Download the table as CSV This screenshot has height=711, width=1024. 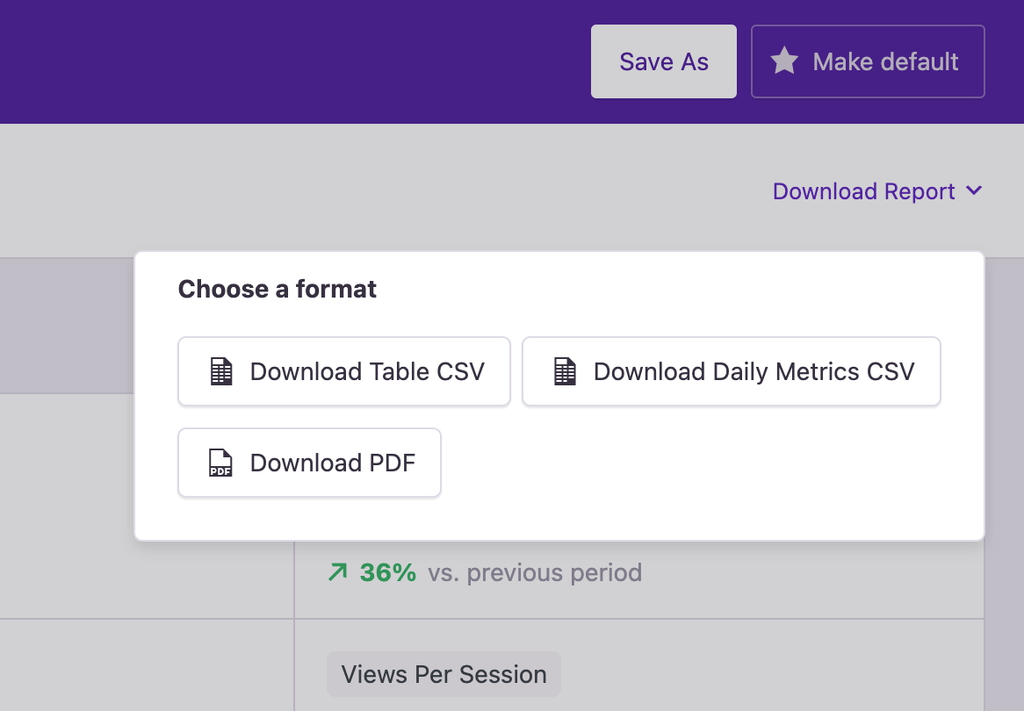[x=343, y=370]
